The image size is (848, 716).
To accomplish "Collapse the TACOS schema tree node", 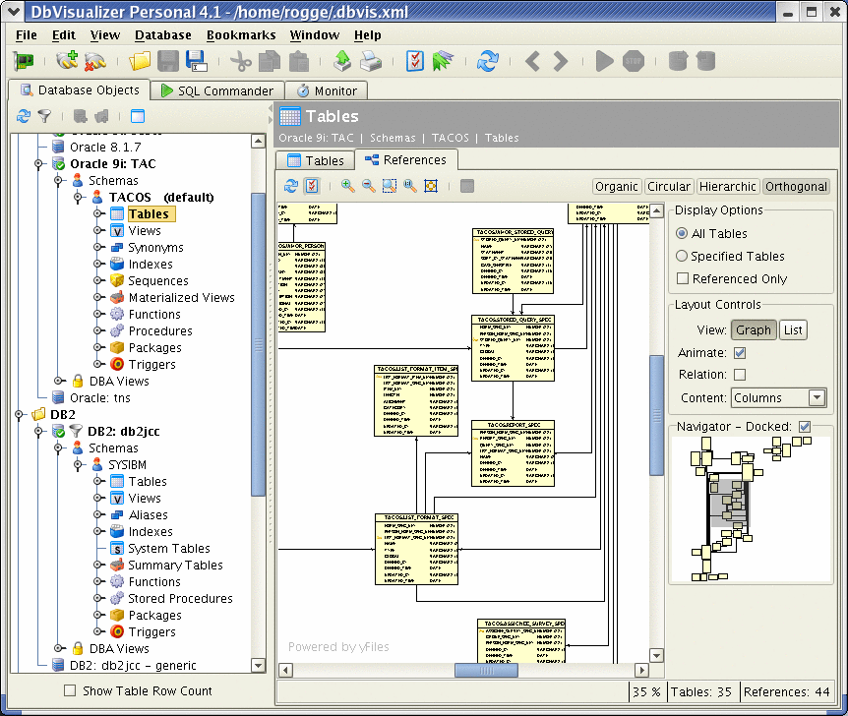I will click(x=79, y=197).
